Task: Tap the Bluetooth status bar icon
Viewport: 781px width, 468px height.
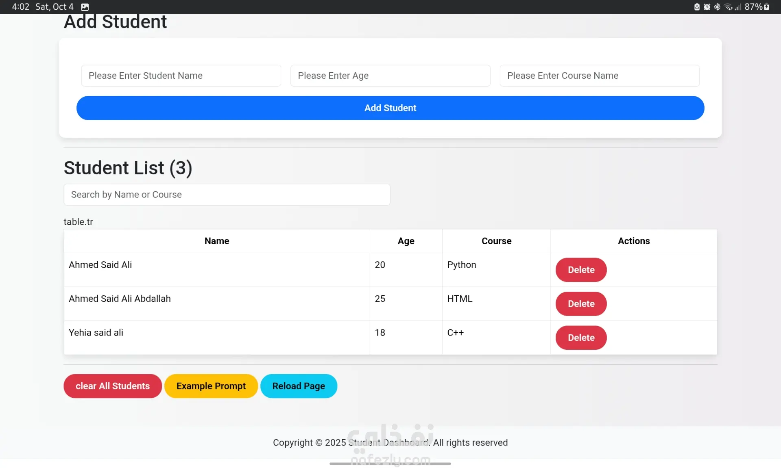Action: 717,7
